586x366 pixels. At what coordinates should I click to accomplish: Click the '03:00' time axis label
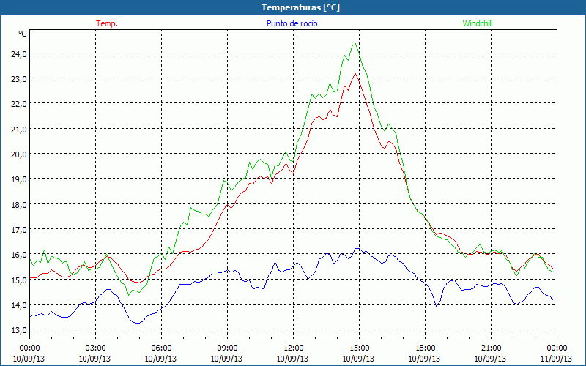(x=95, y=348)
